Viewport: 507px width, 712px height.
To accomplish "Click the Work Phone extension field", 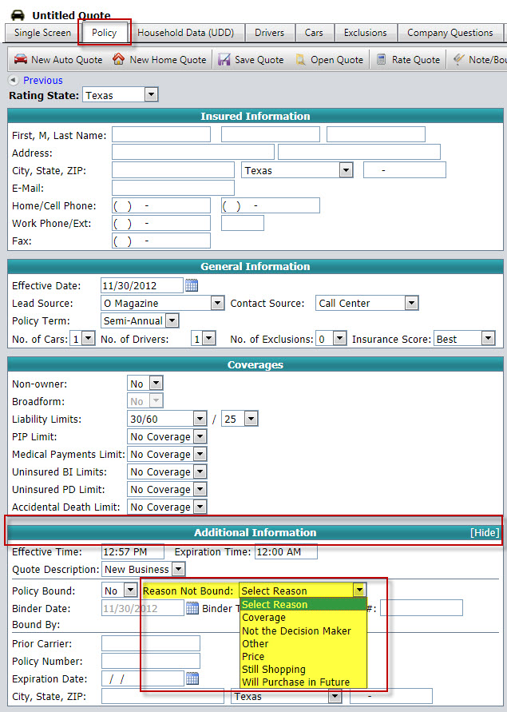I will (243, 223).
